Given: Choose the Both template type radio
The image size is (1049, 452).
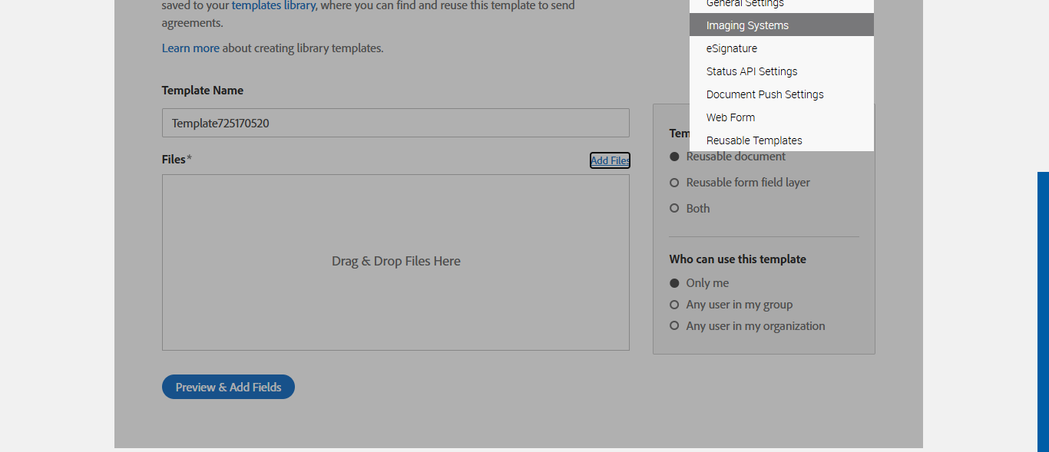Looking at the screenshot, I should pos(674,209).
